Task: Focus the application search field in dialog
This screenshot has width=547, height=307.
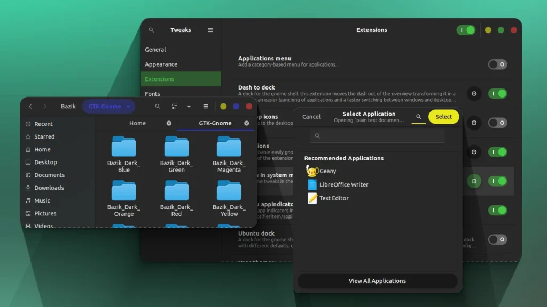Action: pyautogui.click(x=378, y=136)
